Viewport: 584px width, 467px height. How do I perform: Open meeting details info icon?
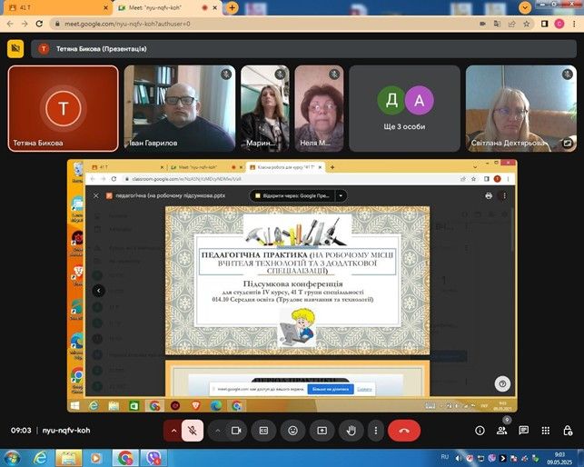tap(480, 430)
